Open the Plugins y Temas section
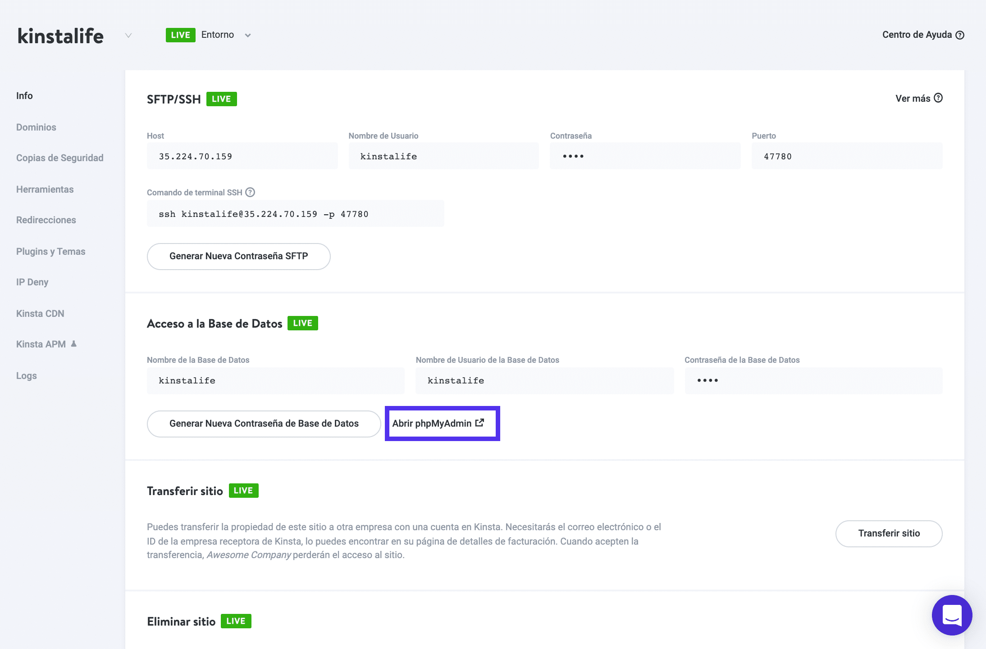 [x=50, y=251]
